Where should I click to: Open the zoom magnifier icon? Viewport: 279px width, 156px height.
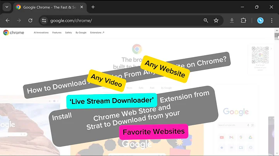tap(206, 20)
